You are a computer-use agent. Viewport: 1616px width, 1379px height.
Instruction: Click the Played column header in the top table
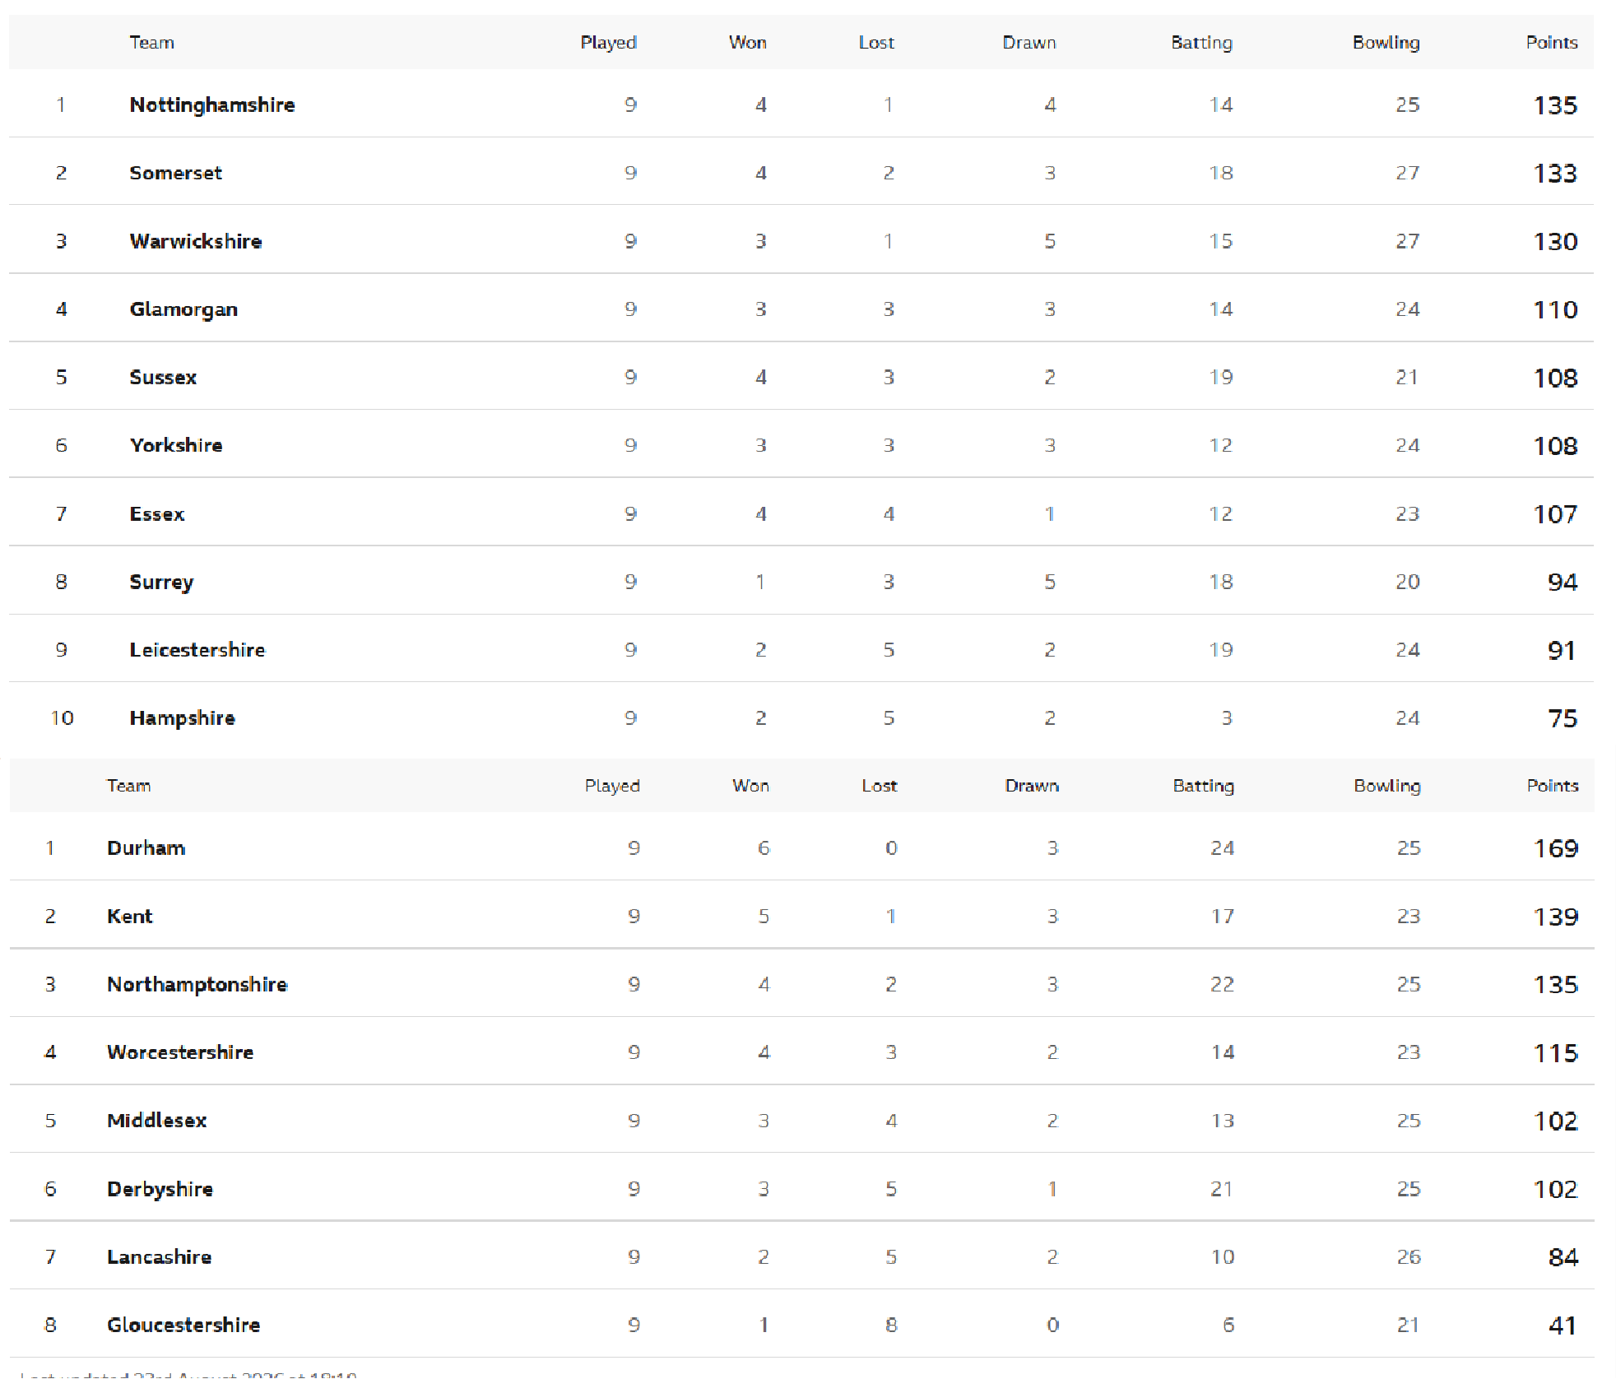pyautogui.click(x=609, y=43)
